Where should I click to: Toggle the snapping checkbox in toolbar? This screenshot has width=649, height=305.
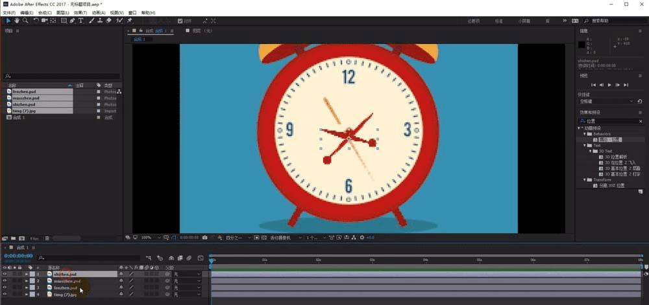[180, 21]
